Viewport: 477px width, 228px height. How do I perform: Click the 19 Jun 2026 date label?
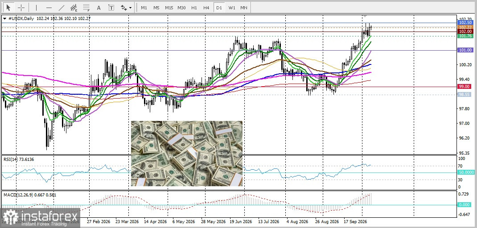tap(241, 222)
